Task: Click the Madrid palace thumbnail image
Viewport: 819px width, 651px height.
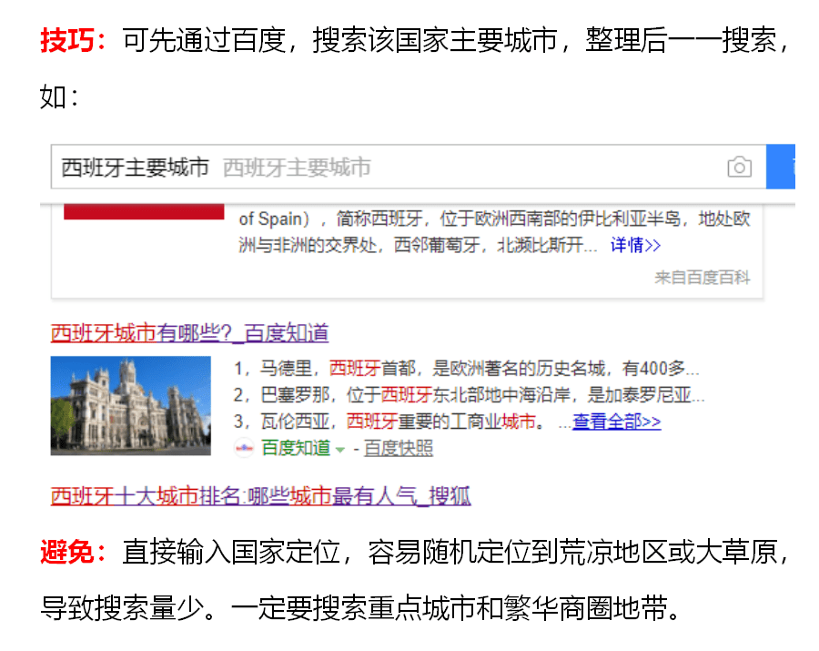Action: click(130, 405)
